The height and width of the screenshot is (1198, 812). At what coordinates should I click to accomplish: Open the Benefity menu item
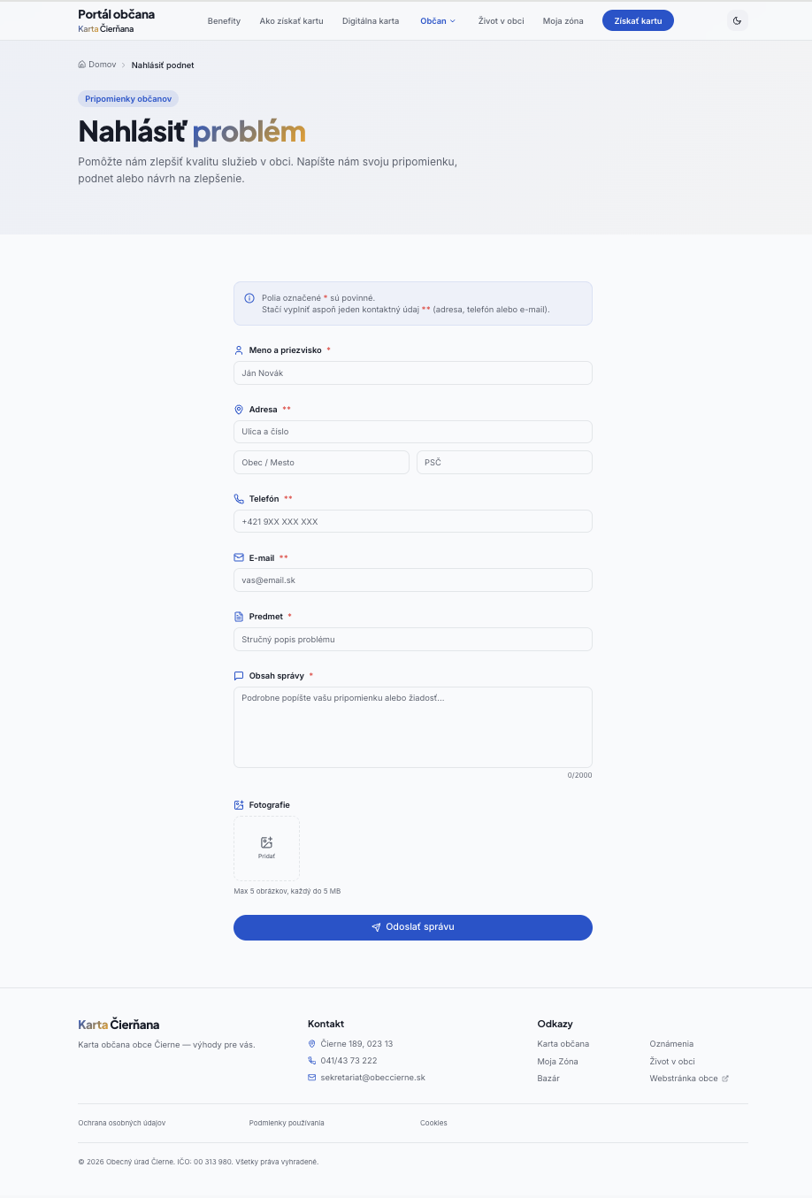tap(224, 21)
